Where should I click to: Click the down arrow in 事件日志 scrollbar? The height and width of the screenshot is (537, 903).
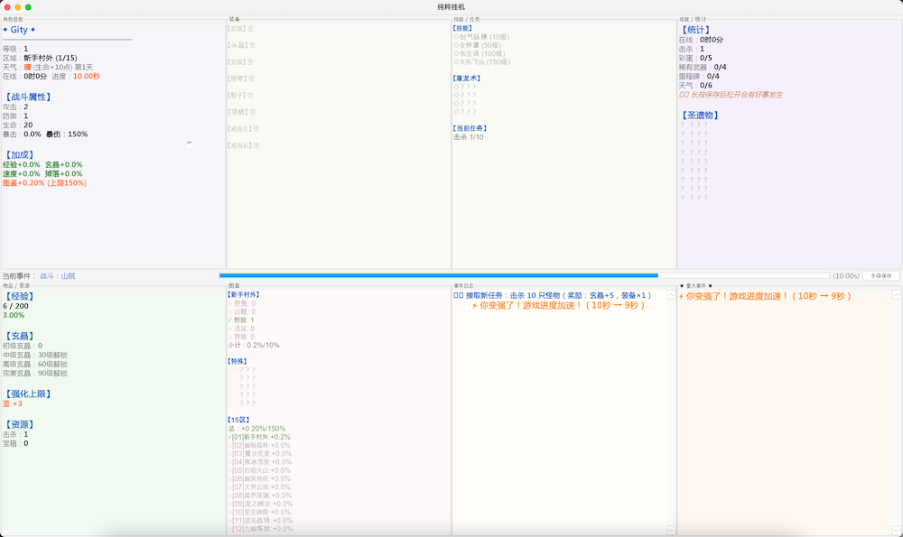click(671, 530)
